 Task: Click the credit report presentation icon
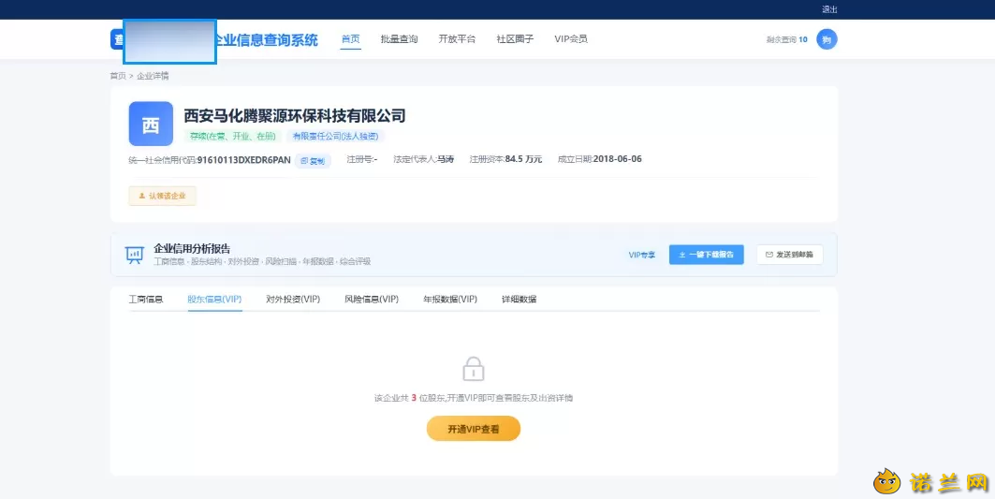pos(134,256)
